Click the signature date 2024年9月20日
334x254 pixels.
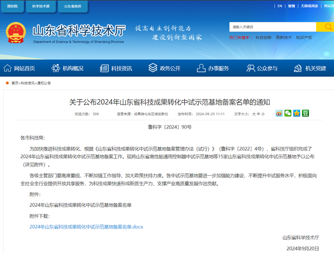tap(303, 248)
